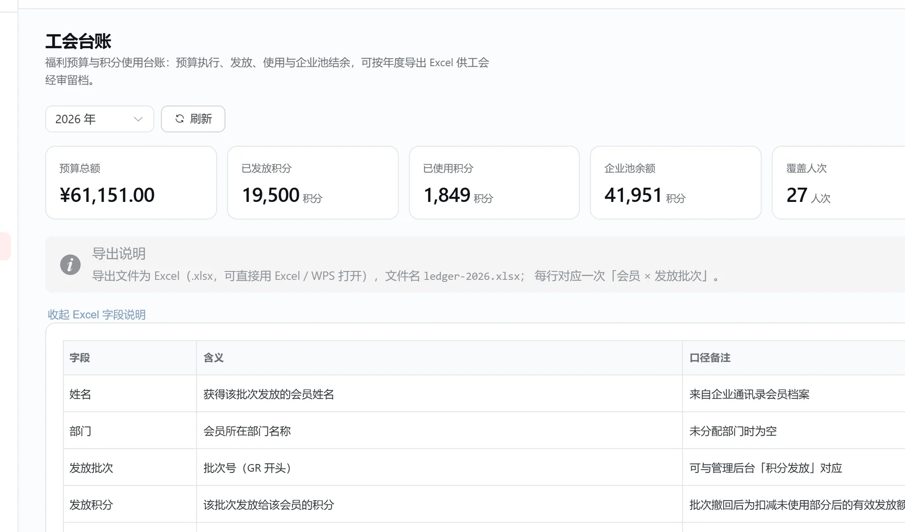The width and height of the screenshot is (905, 532).
Task: Click the 含义 column header
Action: (439, 358)
